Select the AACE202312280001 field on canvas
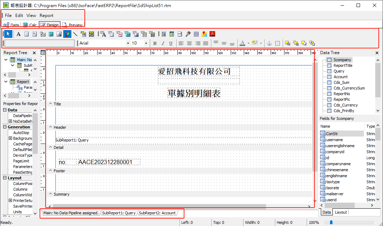383x226 pixels. point(109,162)
